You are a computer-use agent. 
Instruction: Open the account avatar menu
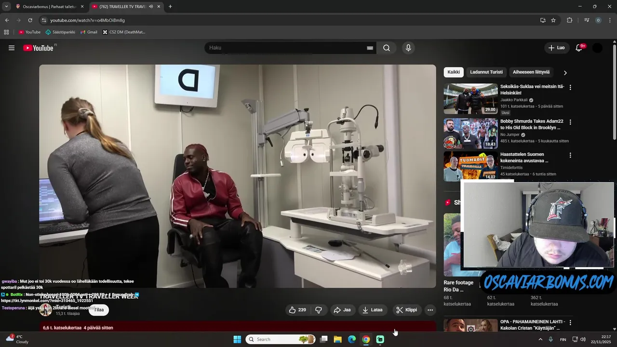click(x=597, y=48)
